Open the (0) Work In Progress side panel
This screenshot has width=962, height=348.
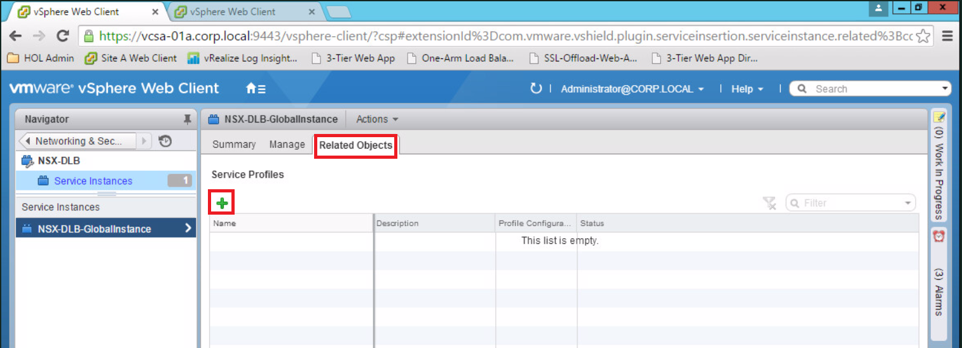[939, 164]
